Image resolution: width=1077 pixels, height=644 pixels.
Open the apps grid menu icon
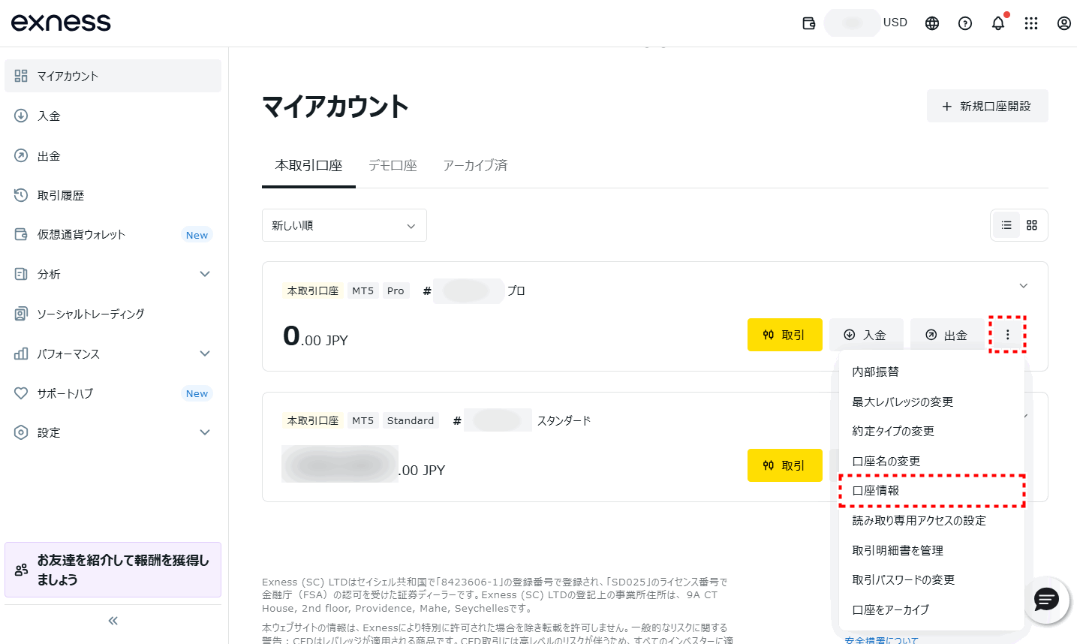coord(1031,23)
